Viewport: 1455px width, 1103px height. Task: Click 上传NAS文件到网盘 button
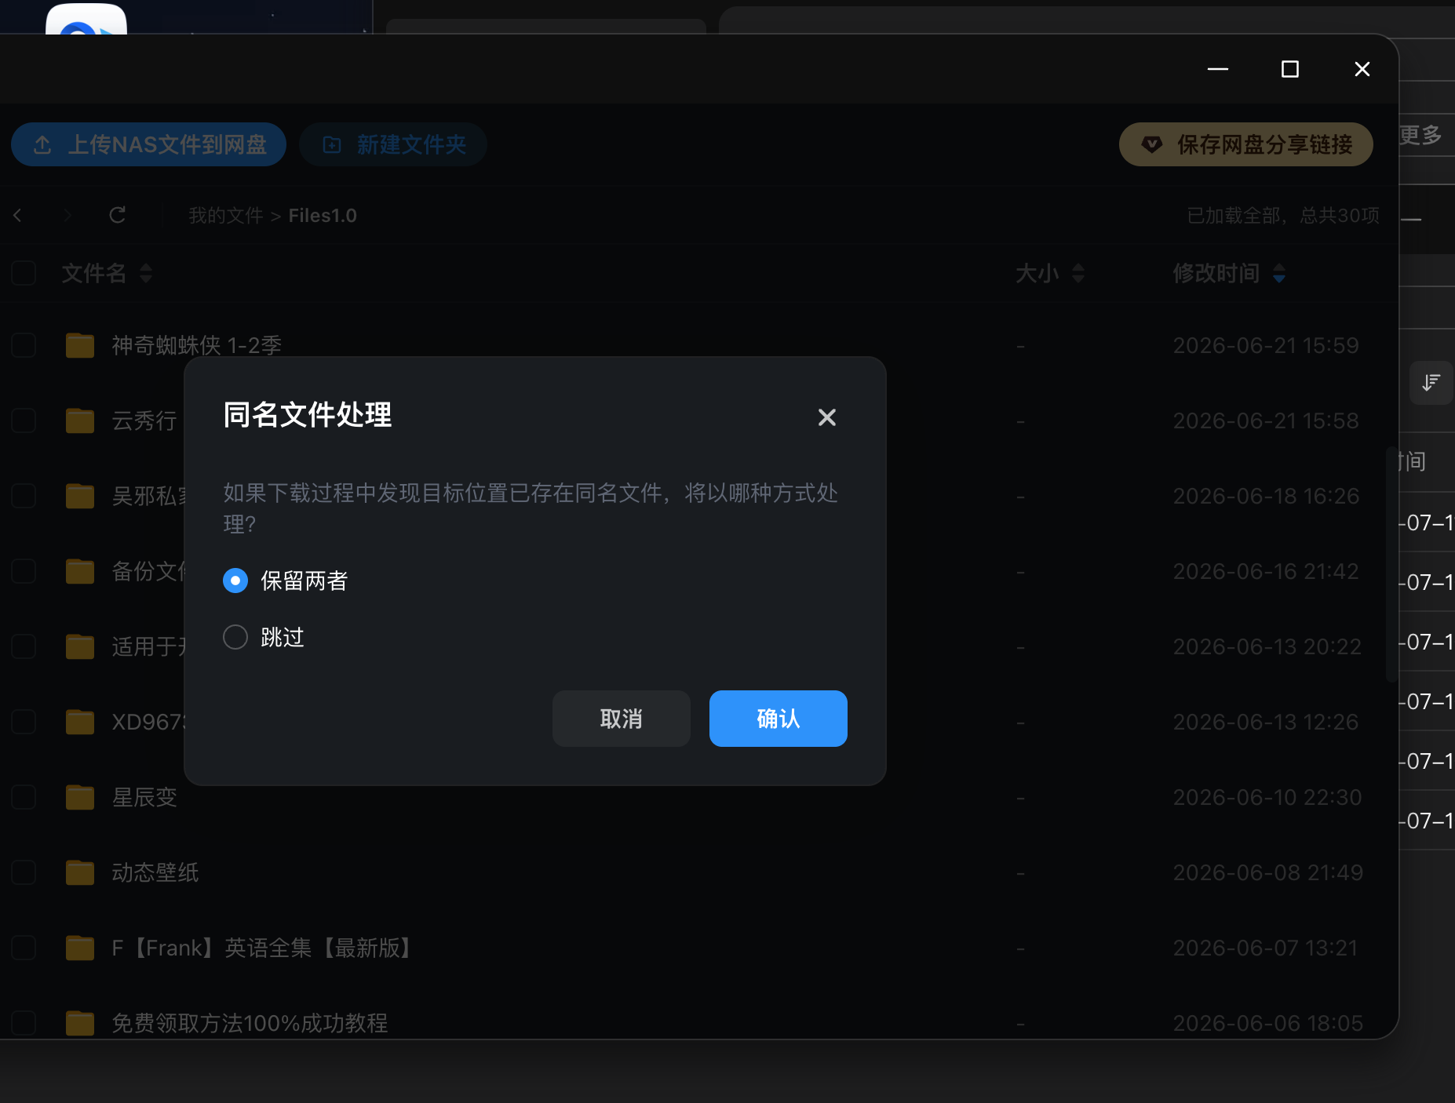(148, 144)
